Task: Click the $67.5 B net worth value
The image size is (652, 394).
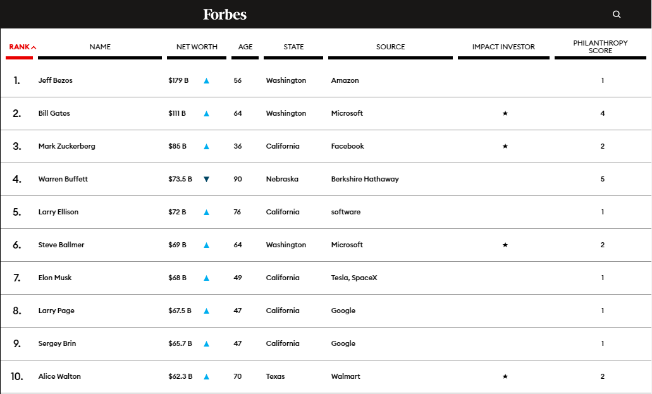Action: point(180,311)
